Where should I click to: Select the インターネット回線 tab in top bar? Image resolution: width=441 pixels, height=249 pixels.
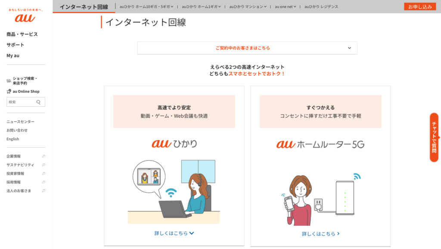pyautogui.click(x=84, y=7)
